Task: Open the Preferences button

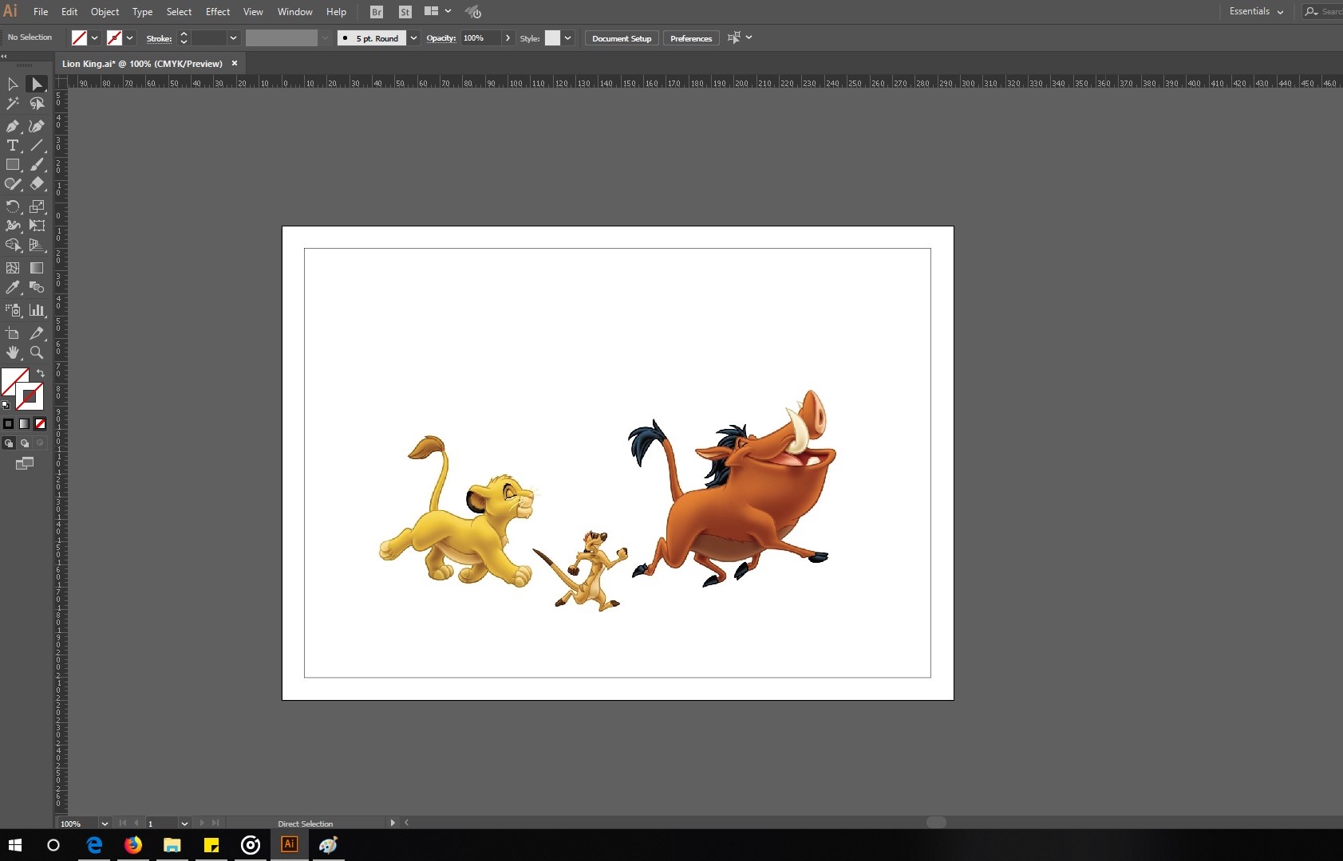Action: pos(690,38)
